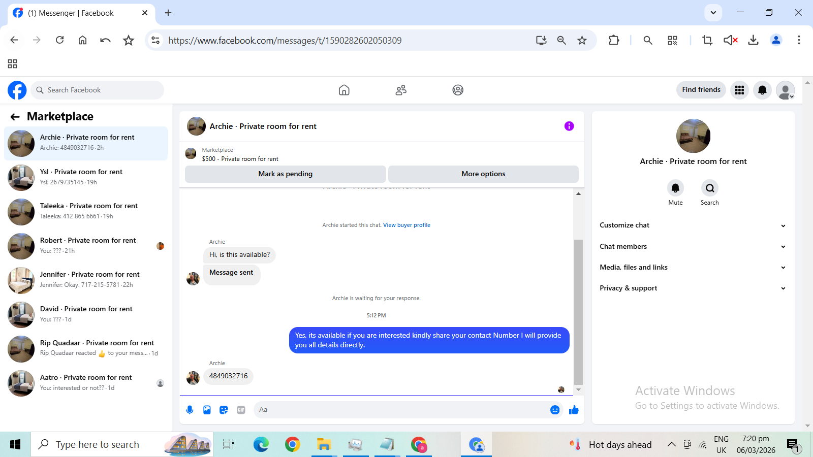The image size is (813, 457).
Task: Open the Rip Quadaar conversation
Action: coord(86,348)
